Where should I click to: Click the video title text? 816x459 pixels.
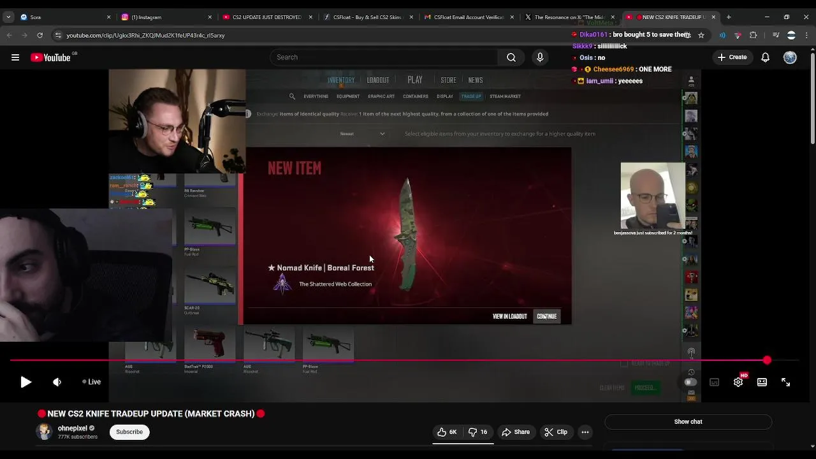click(x=151, y=414)
